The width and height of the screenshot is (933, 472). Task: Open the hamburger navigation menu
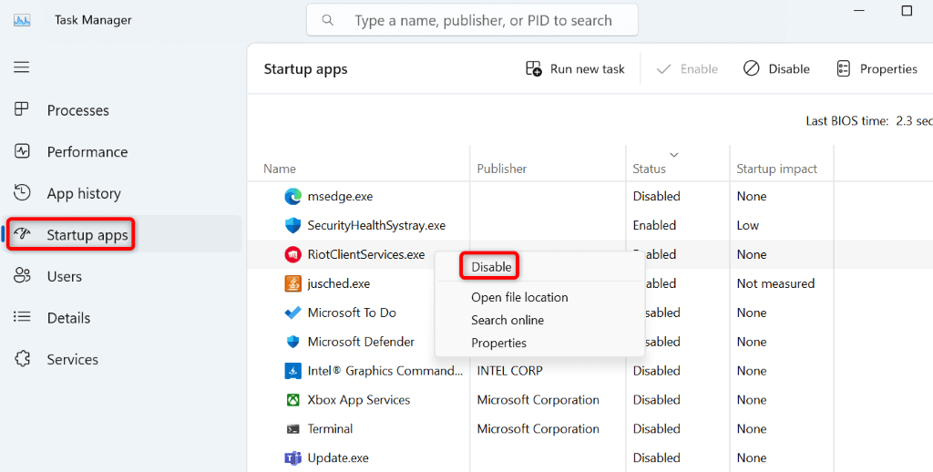[22, 67]
